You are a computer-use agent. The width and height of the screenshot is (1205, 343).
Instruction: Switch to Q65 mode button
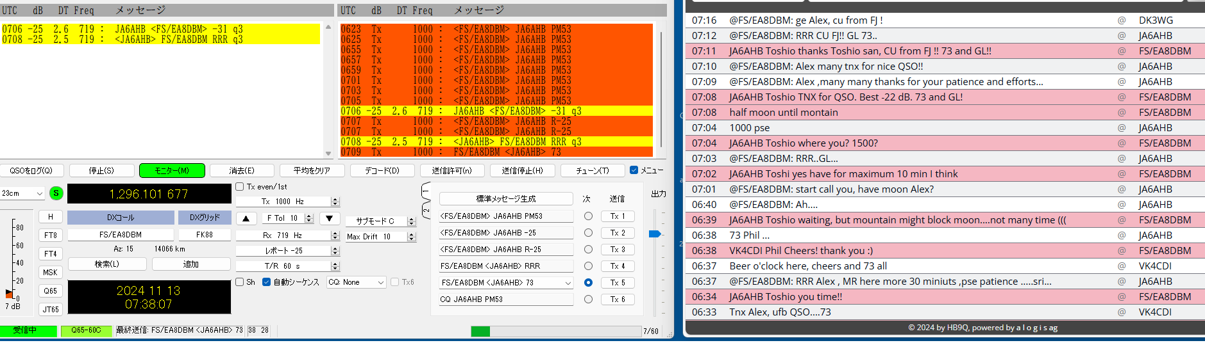51,291
